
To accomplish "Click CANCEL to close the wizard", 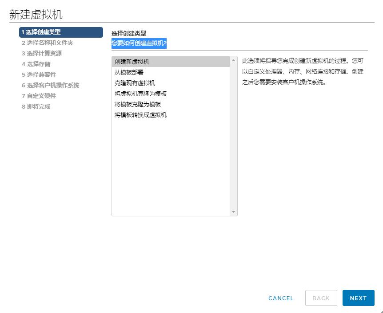I will 281,298.
